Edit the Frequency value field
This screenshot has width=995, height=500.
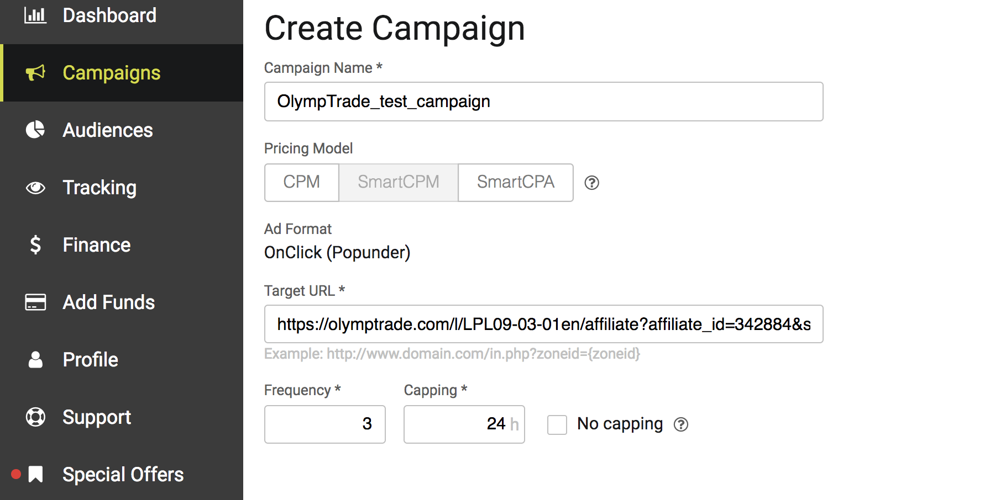tap(324, 424)
